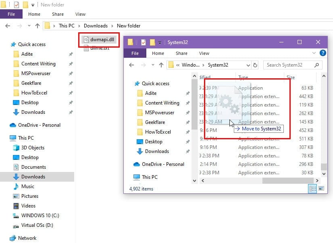This screenshot has width=333, height=243.
Task: Open Content Writing in System32 window sidebar
Action: click(x=162, y=103)
